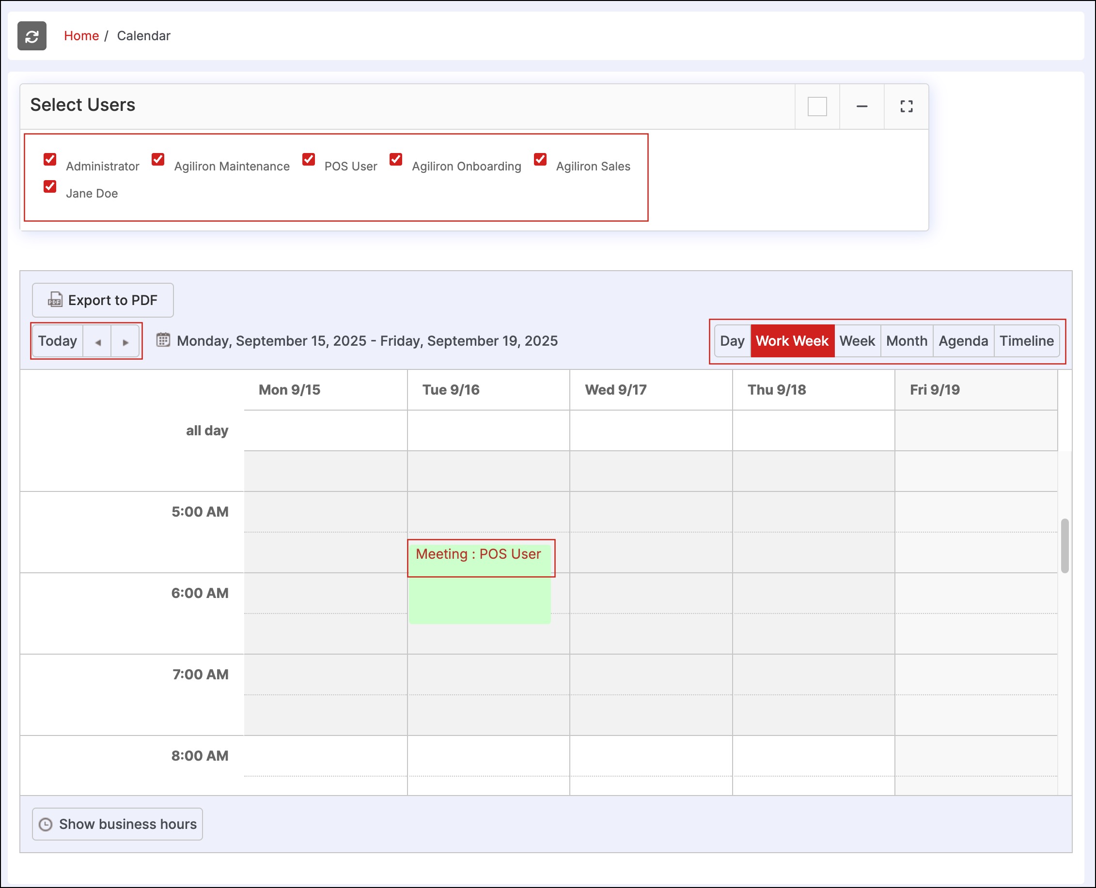The width and height of the screenshot is (1096, 888).
Task: Open the date picker calendar icon
Action: click(163, 339)
